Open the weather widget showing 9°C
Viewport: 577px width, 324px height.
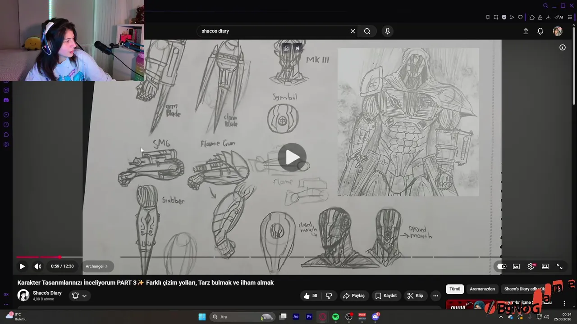(x=16, y=316)
